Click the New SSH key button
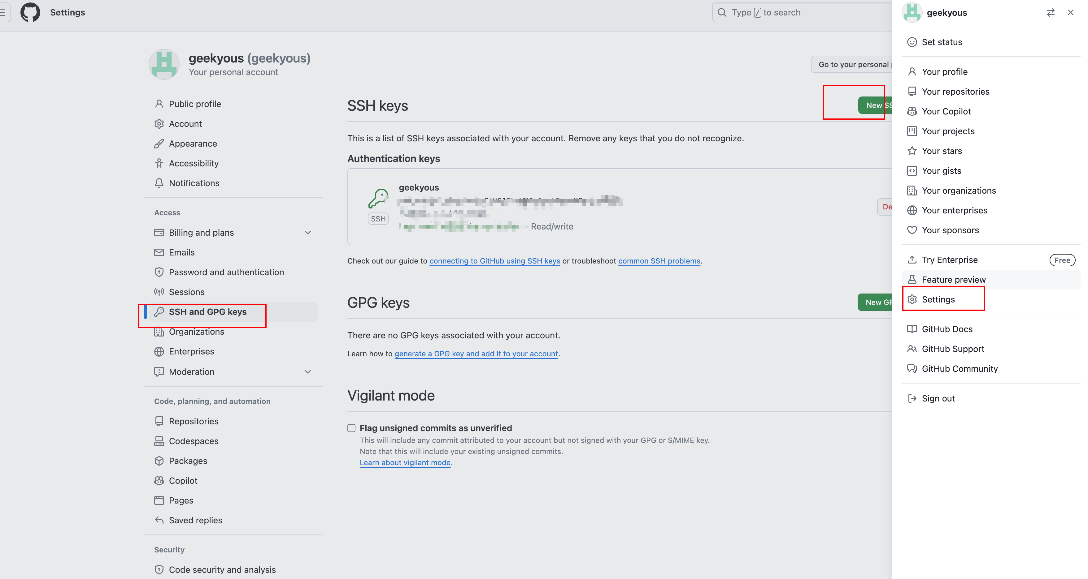Viewport: 1088px width, 579px height. pyautogui.click(x=875, y=105)
